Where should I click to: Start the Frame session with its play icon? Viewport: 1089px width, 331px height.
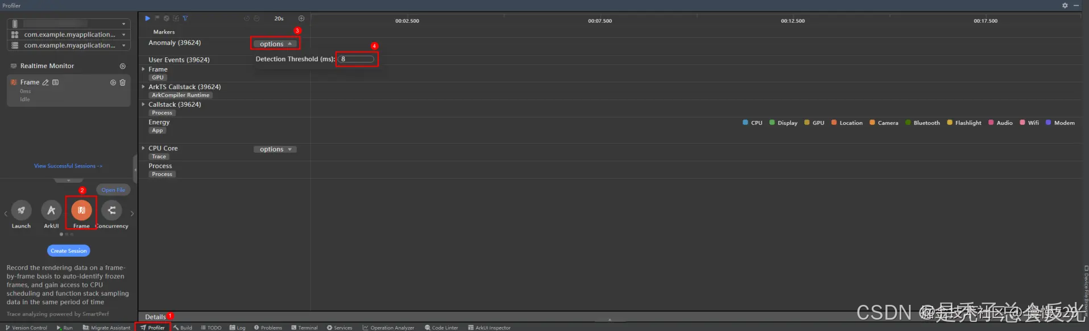[x=113, y=82]
